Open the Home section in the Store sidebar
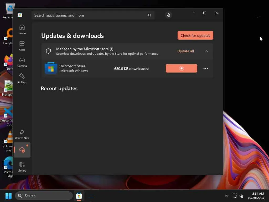This screenshot has width=269, height=202. click(22, 29)
